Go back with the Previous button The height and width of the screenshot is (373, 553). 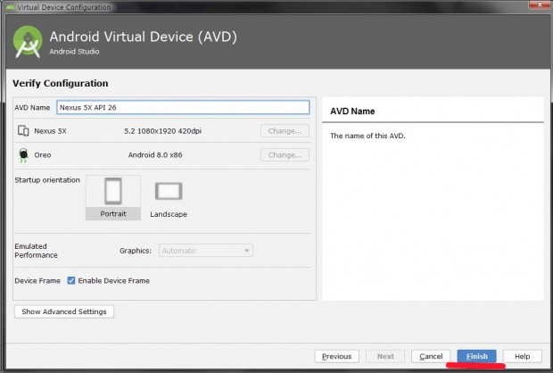336,356
